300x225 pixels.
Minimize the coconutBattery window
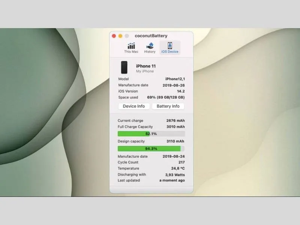pos(120,36)
